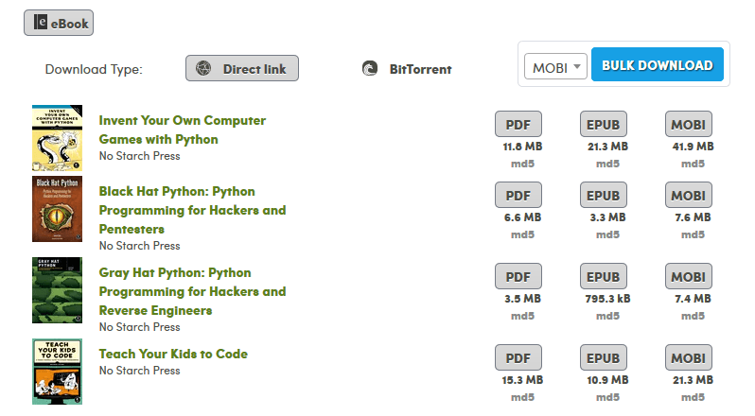Click the BULK DOWNLOAD button
Screen dimensions: 755x416
coord(658,64)
